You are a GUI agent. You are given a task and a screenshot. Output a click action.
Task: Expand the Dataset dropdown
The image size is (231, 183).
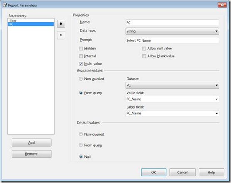(172, 85)
